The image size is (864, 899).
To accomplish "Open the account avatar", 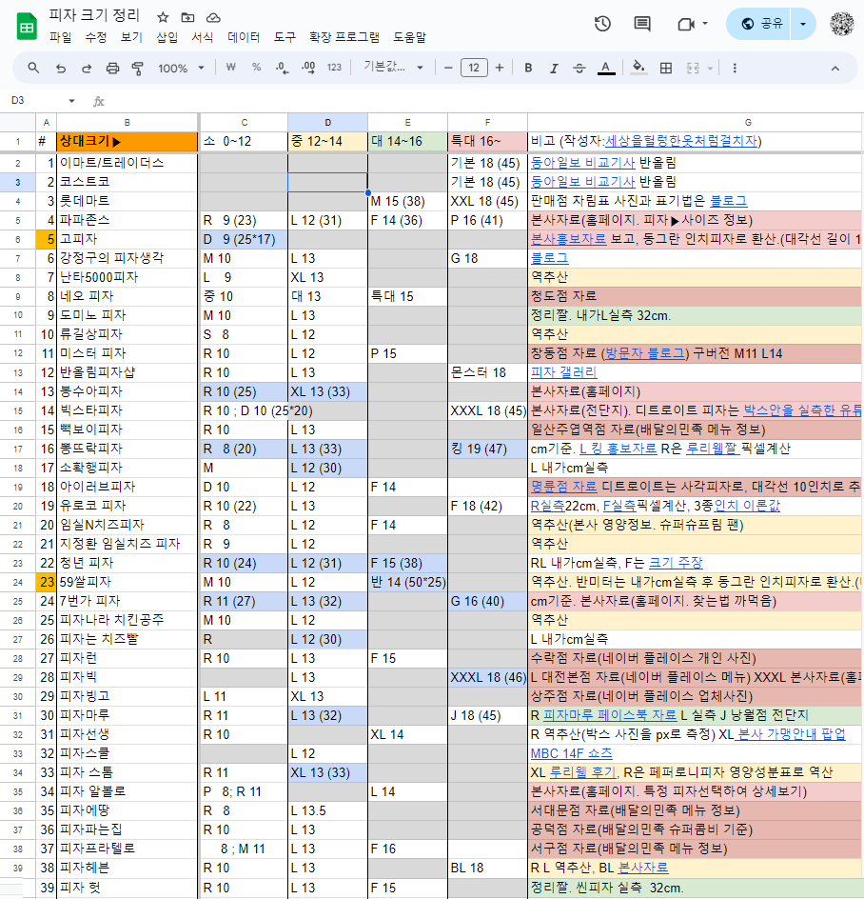I will [x=842, y=24].
